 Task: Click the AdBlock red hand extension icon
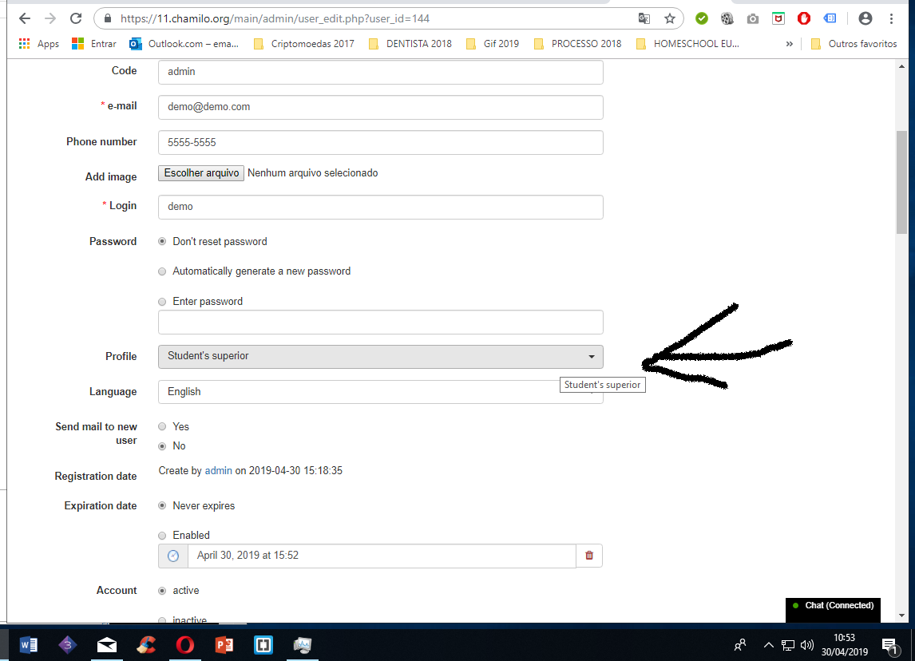point(803,18)
